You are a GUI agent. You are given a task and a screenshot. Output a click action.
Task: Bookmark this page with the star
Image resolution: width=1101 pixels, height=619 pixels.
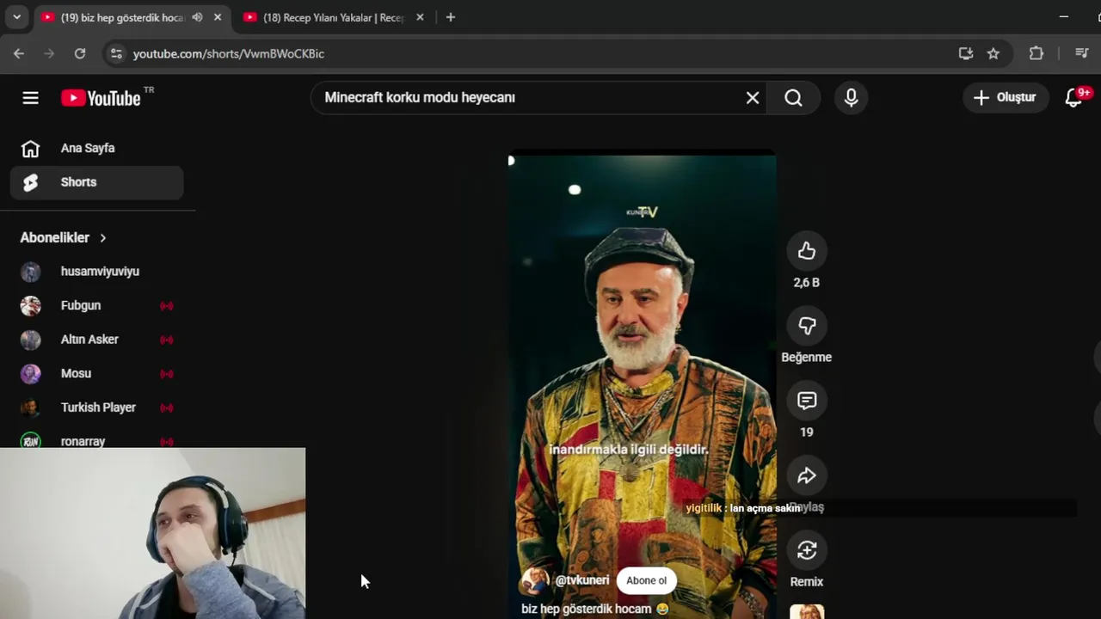point(993,53)
